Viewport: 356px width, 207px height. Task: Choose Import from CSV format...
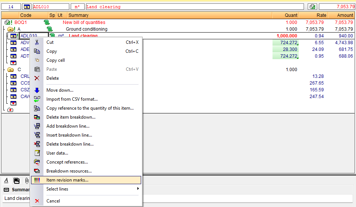coord(86,99)
